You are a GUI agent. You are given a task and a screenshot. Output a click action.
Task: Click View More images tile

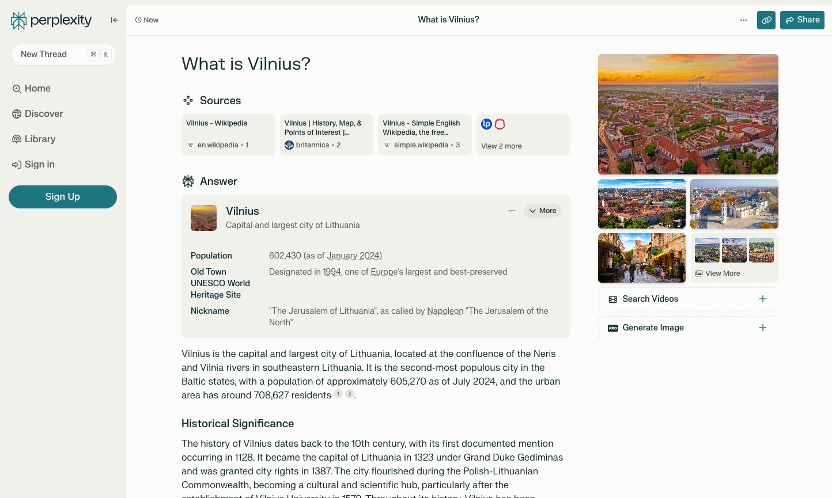click(x=734, y=258)
